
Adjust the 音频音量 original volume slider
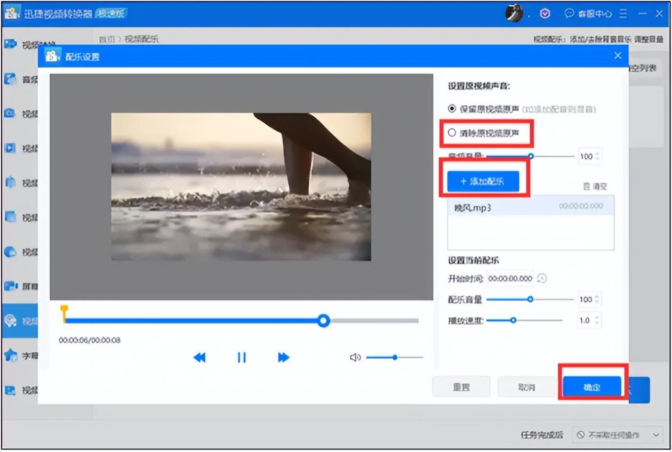click(x=531, y=156)
